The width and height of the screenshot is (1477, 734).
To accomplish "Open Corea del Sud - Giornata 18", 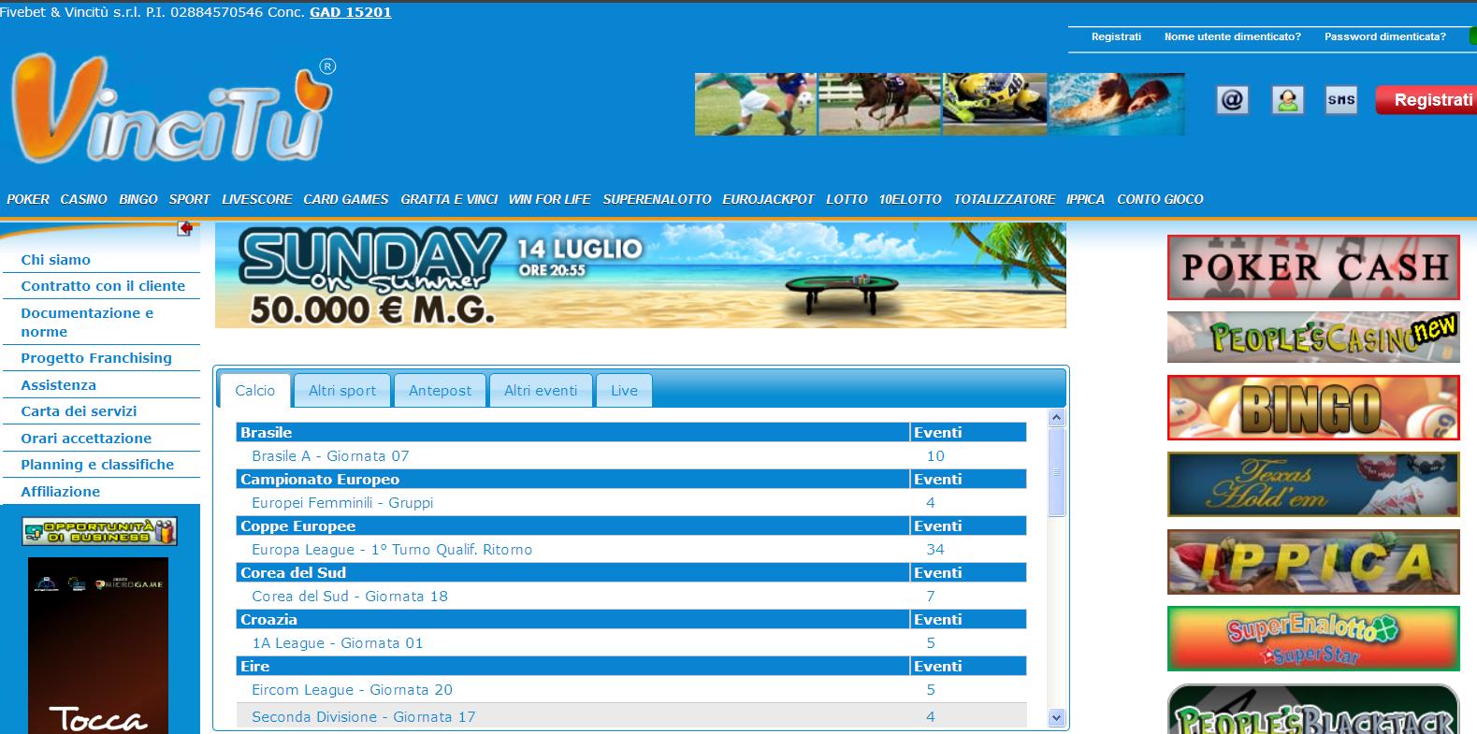I will point(350,597).
